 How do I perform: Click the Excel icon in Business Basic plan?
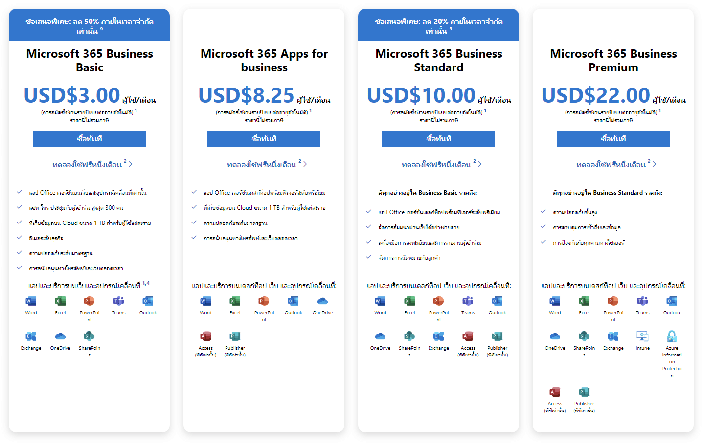(60, 302)
